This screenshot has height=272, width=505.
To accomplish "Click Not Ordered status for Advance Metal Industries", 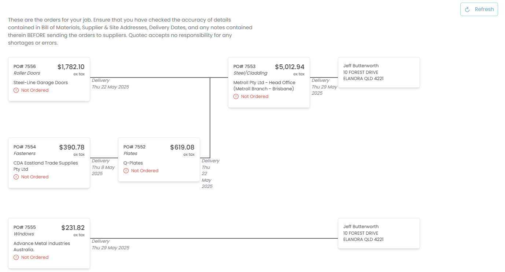I will click(35, 257).
